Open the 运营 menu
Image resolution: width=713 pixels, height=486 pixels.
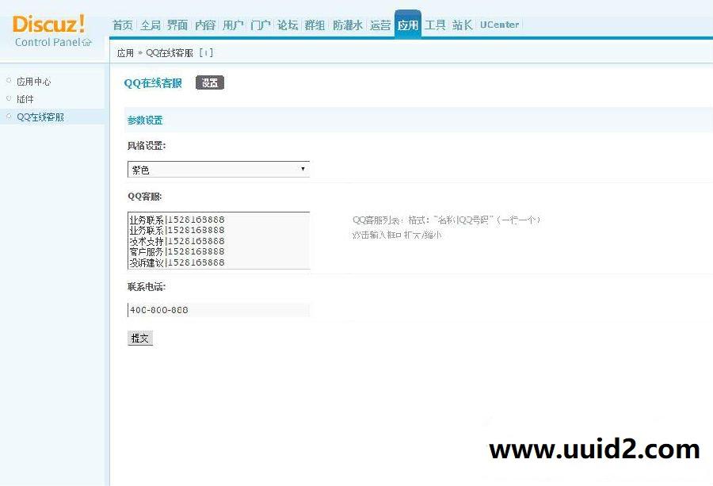380,25
